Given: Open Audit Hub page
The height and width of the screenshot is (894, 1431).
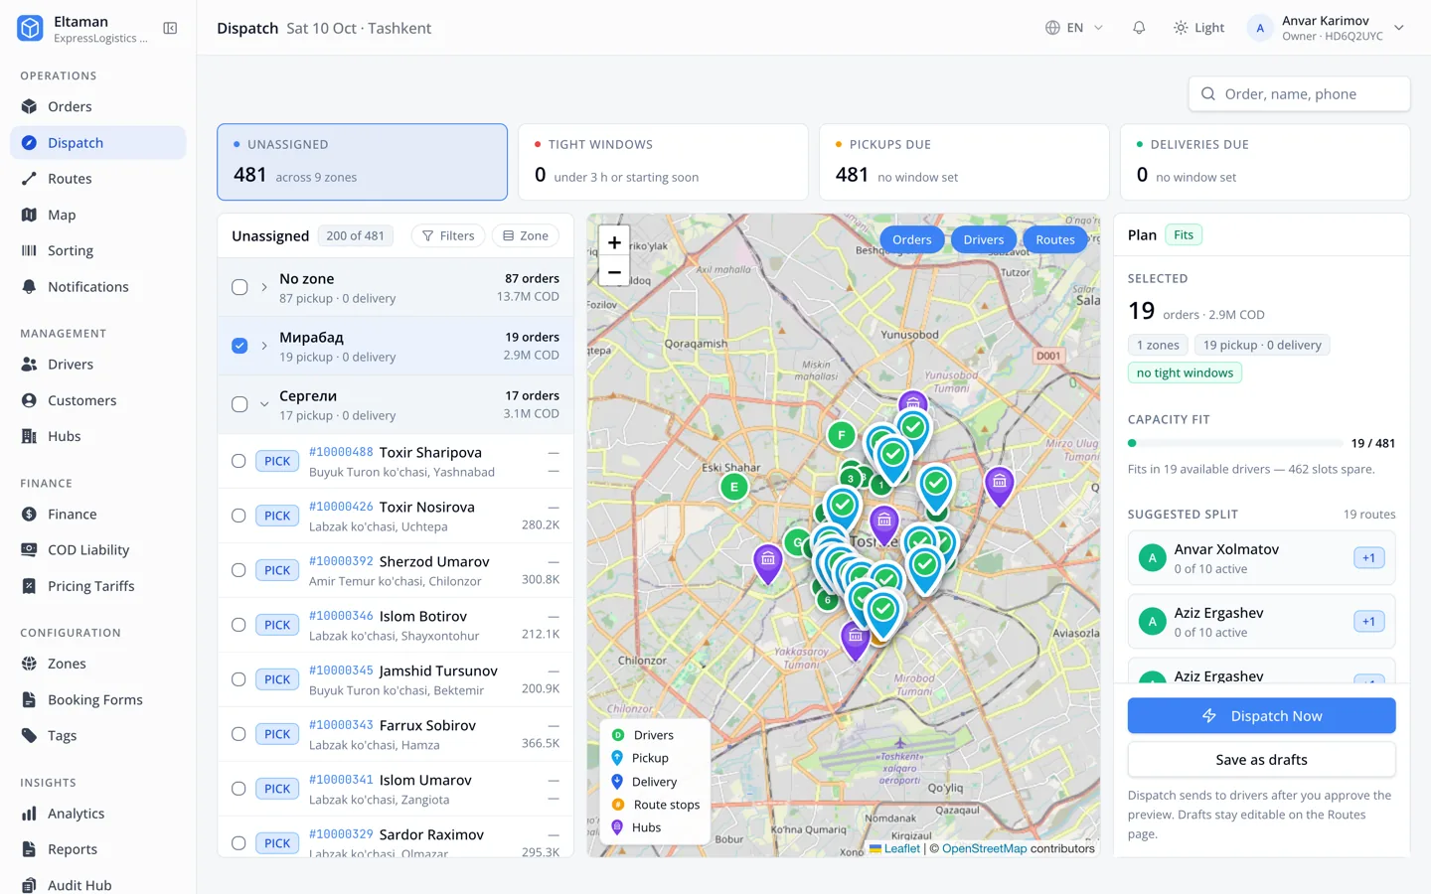Looking at the screenshot, I should (x=98, y=885).
